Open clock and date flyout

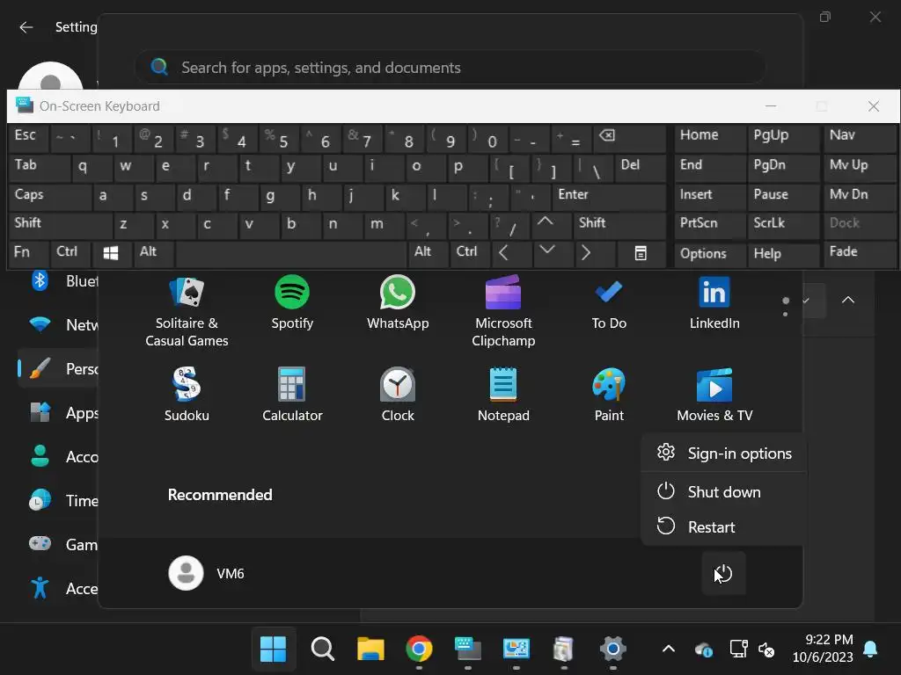coord(823,648)
